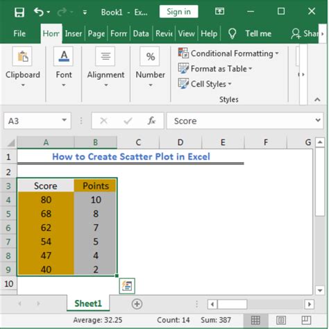
Task: Switch to the Insert ribbon tab
Action: [x=74, y=34]
